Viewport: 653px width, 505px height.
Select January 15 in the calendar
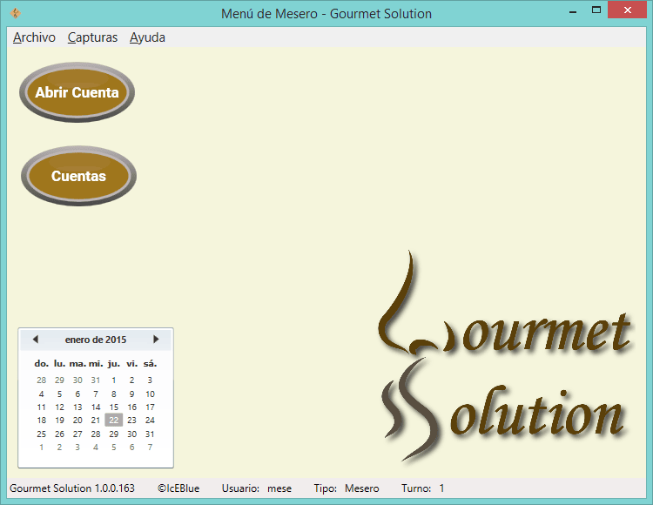(x=113, y=407)
